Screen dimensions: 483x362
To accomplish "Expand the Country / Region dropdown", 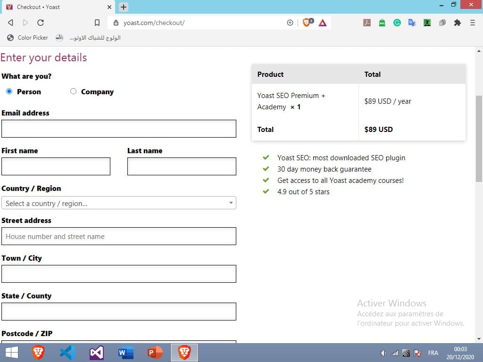I will [x=119, y=203].
